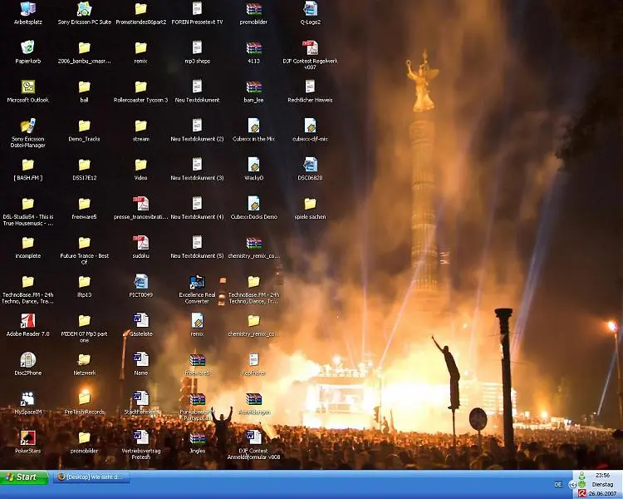623x499 pixels.
Task: Click the taskbar clock showing 23:56
Action: (x=602, y=475)
